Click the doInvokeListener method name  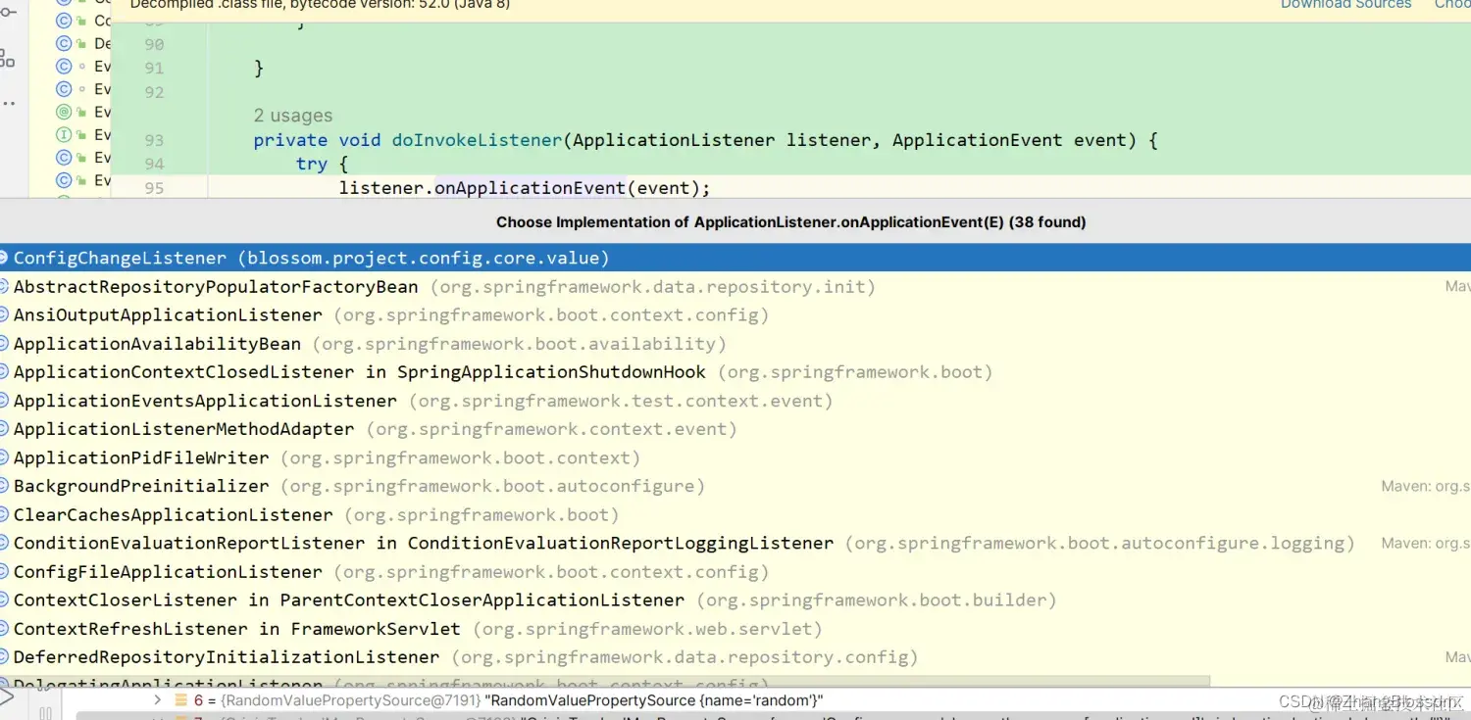(477, 140)
